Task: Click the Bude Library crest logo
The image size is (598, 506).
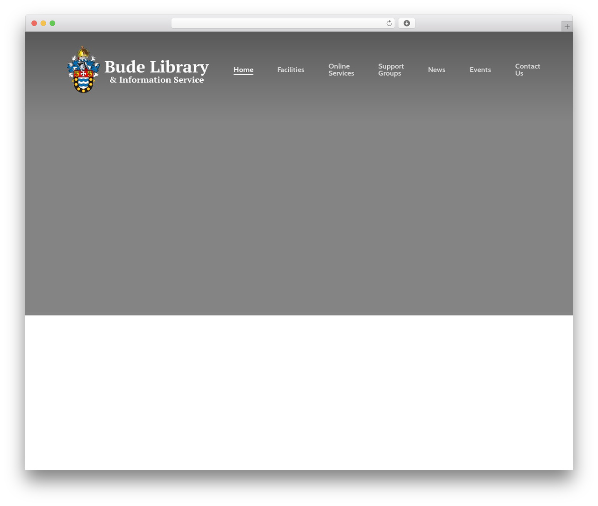Action: (84, 70)
